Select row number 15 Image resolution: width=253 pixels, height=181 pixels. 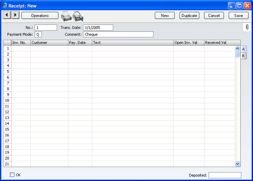7,129
